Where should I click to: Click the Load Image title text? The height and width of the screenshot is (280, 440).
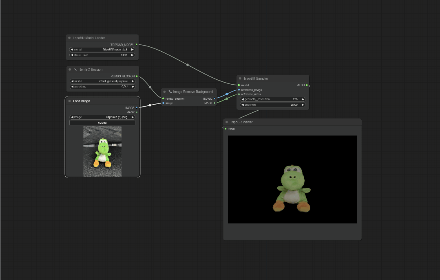(x=82, y=101)
